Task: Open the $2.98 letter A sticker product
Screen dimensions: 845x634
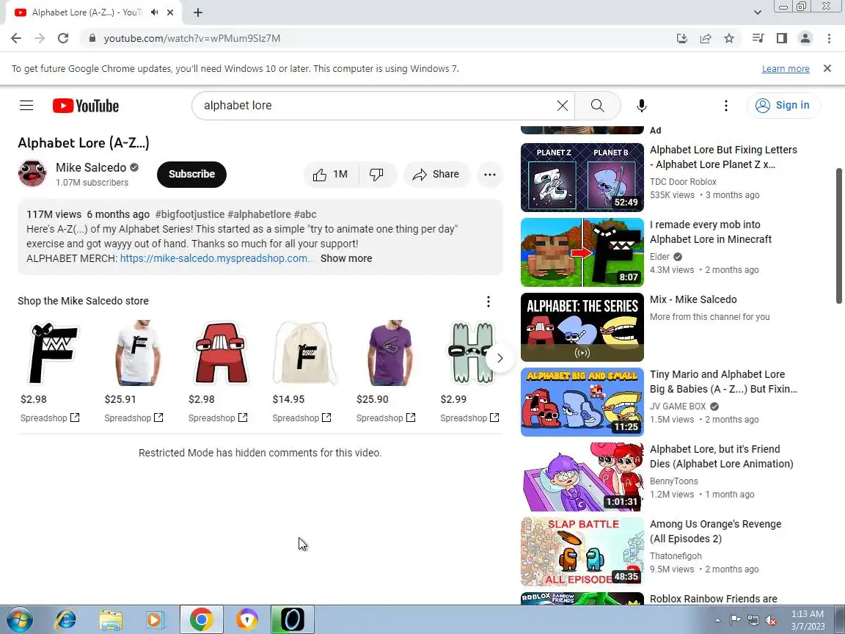Action: [220, 353]
